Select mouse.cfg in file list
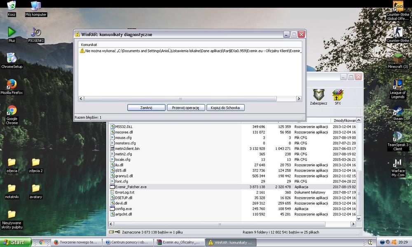This screenshot has width=412, height=247. [233, 137]
